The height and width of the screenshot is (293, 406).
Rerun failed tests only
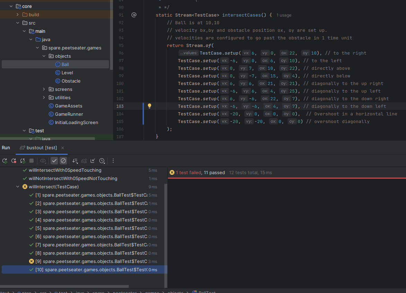[14, 161]
